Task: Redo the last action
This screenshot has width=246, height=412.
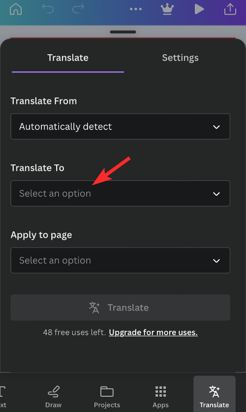Action: click(x=78, y=9)
